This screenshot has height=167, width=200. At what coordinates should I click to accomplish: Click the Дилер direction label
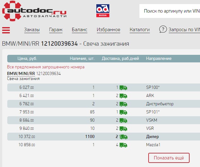click(152, 137)
